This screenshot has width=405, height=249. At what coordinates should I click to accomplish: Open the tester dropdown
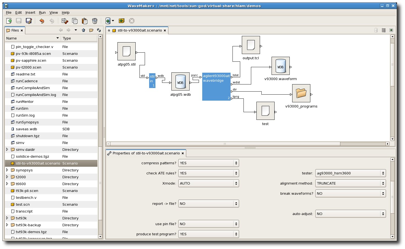(350, 173)
